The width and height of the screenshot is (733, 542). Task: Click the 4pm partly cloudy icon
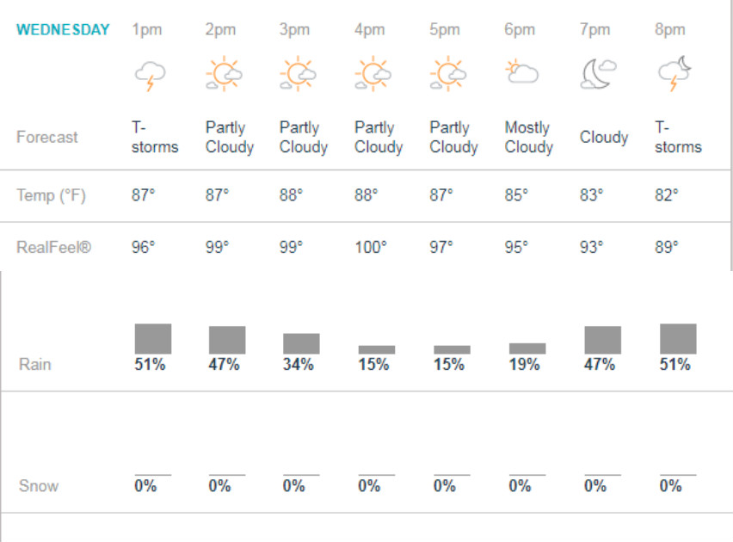pos(373,74)
